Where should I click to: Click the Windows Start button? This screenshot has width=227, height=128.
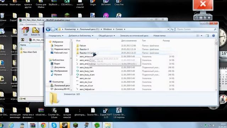1,125
